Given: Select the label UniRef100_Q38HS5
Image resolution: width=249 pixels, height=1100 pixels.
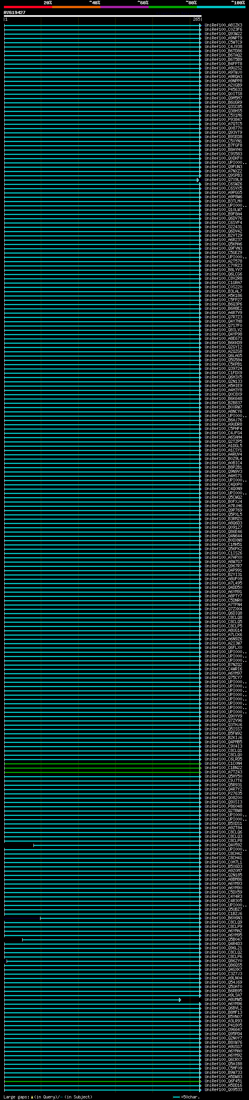Looking at the screenshot, I should 223,111.
